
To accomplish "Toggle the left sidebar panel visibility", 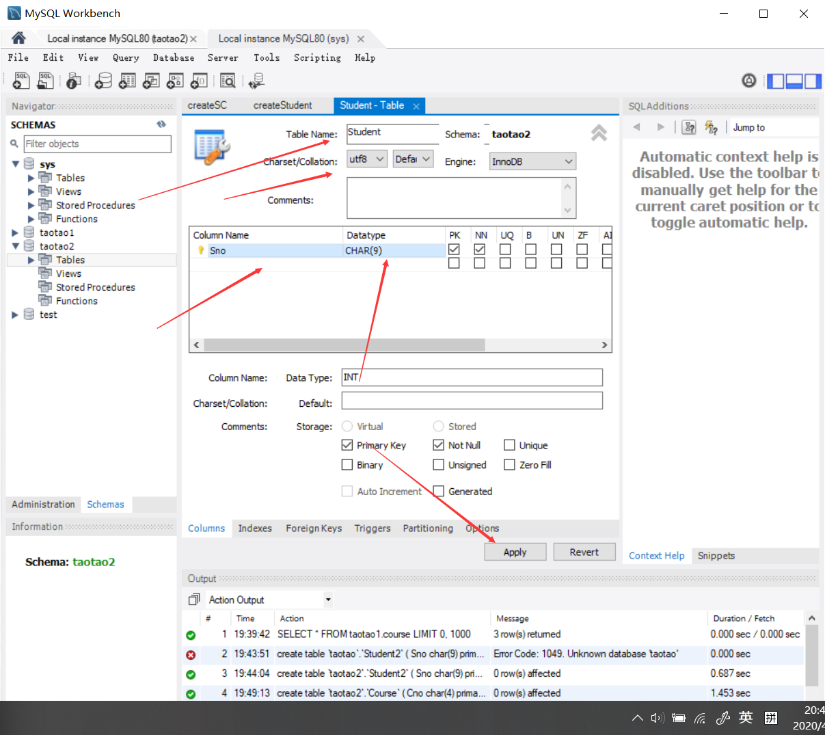I will tap(776, 81).
